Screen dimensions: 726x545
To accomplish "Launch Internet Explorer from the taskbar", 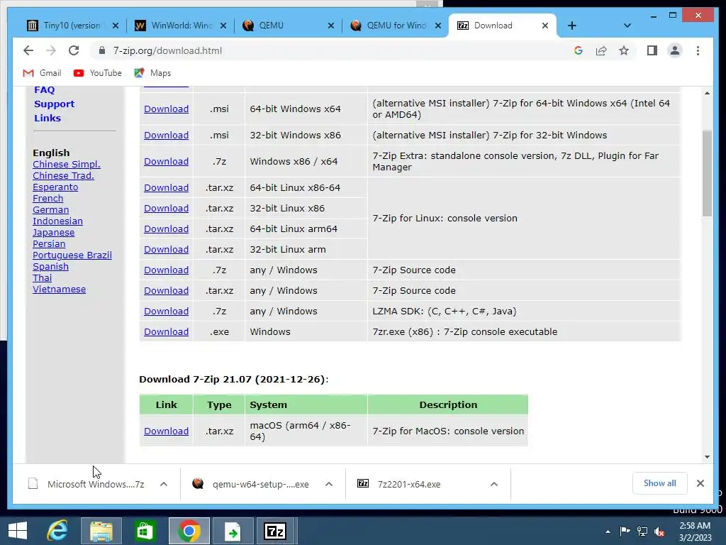I will 57,531.
